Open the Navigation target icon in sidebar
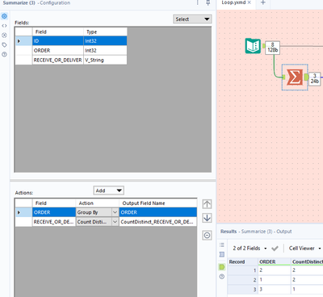The height and width of the screenshot is (297, 323). (4, 36)
